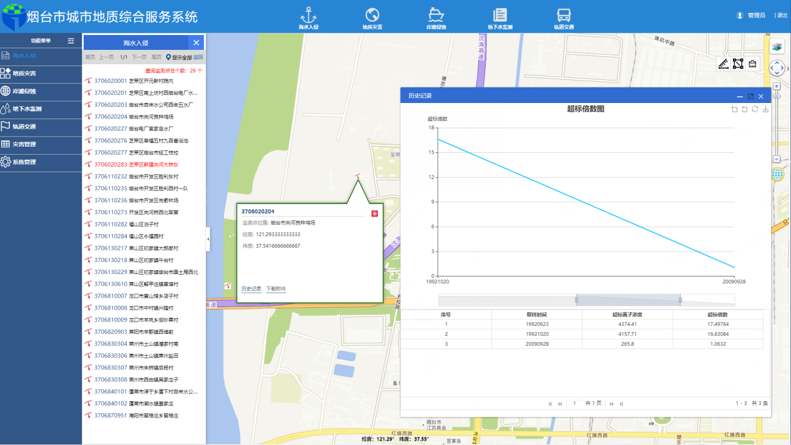Open 轨道交通 bus icon in top navigation
This screenshot has width=791, height=445.
click(563, 16)
